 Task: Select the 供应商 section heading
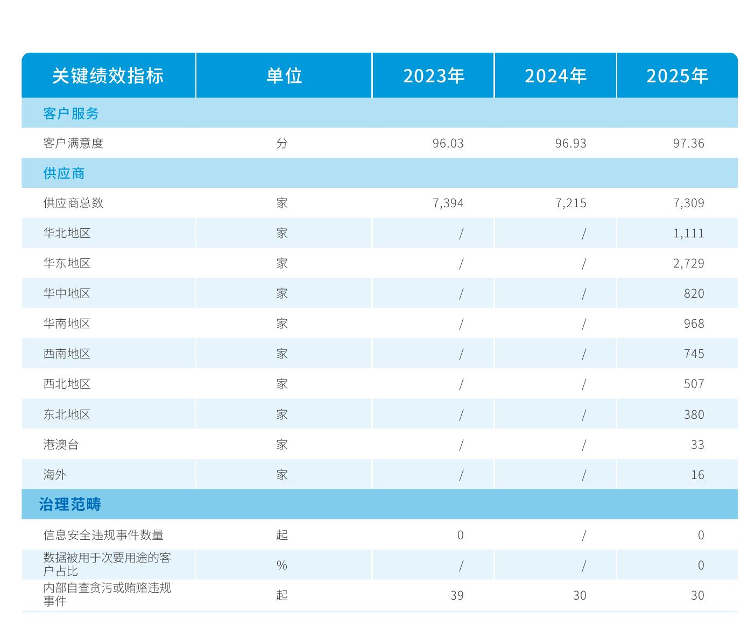64,173
